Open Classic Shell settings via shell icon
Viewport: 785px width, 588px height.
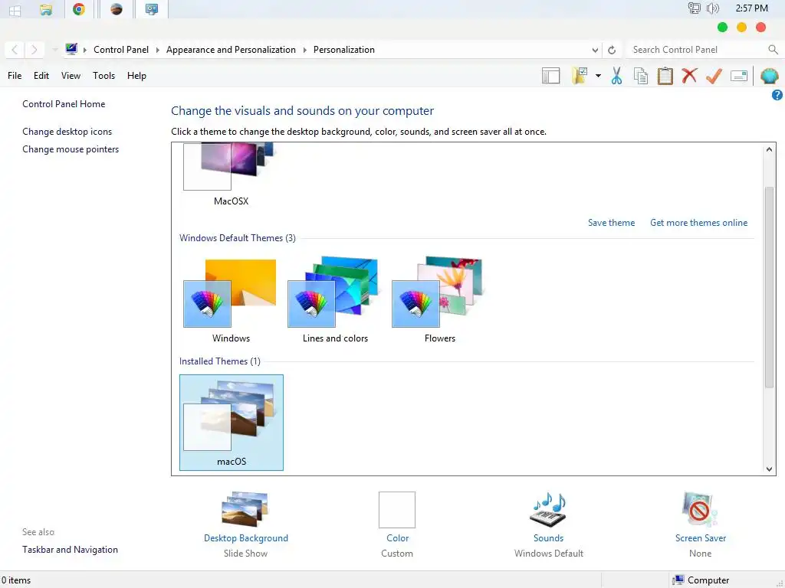(x=769, y=76)
